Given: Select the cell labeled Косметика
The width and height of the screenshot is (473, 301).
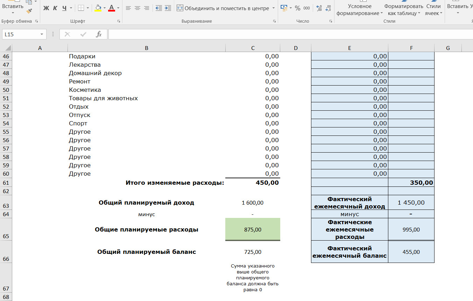Looking at the screenshot, I should tap(147, 90).
